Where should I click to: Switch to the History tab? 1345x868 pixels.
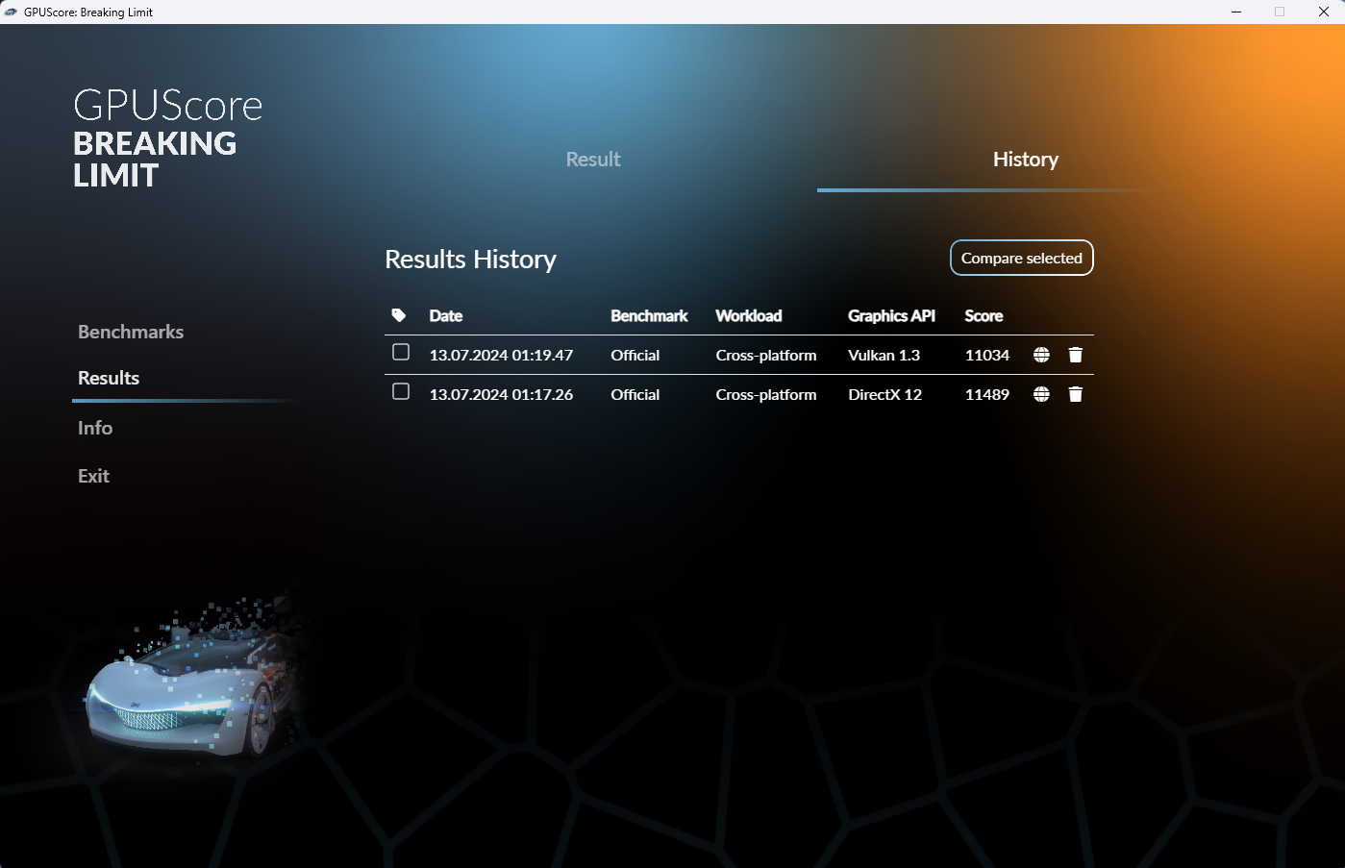point(1025,160)
